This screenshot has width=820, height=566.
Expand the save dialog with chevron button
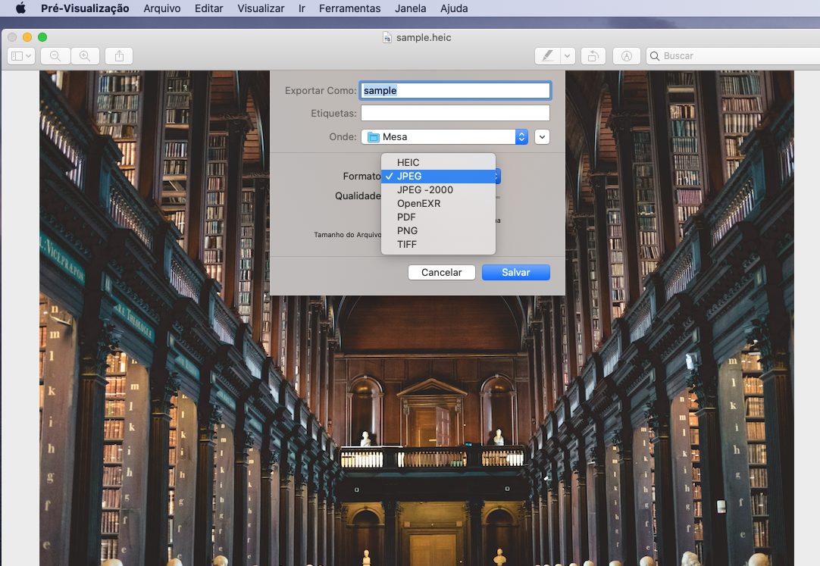click(x=542, y=137)
